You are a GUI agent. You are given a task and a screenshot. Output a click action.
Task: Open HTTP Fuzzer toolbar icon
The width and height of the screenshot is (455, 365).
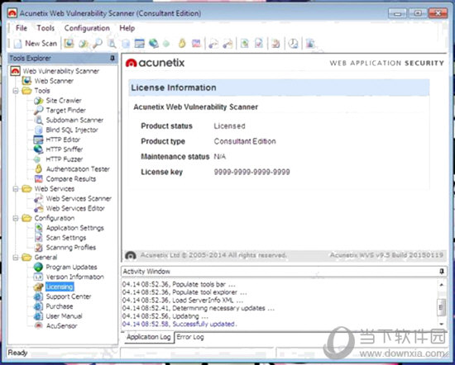pos(166,44)
